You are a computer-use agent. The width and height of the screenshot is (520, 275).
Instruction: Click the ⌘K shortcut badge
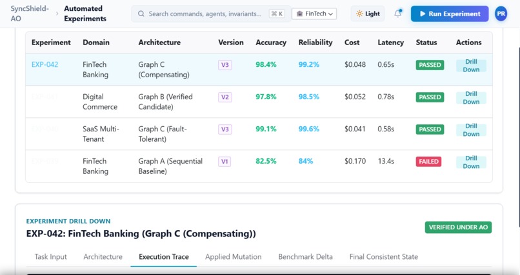point(277,14)
